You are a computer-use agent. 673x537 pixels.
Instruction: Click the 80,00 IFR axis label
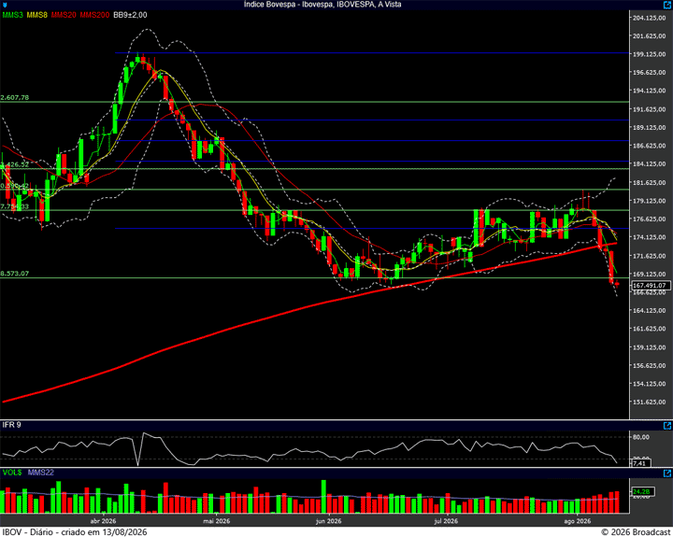[x=641, y=437]
